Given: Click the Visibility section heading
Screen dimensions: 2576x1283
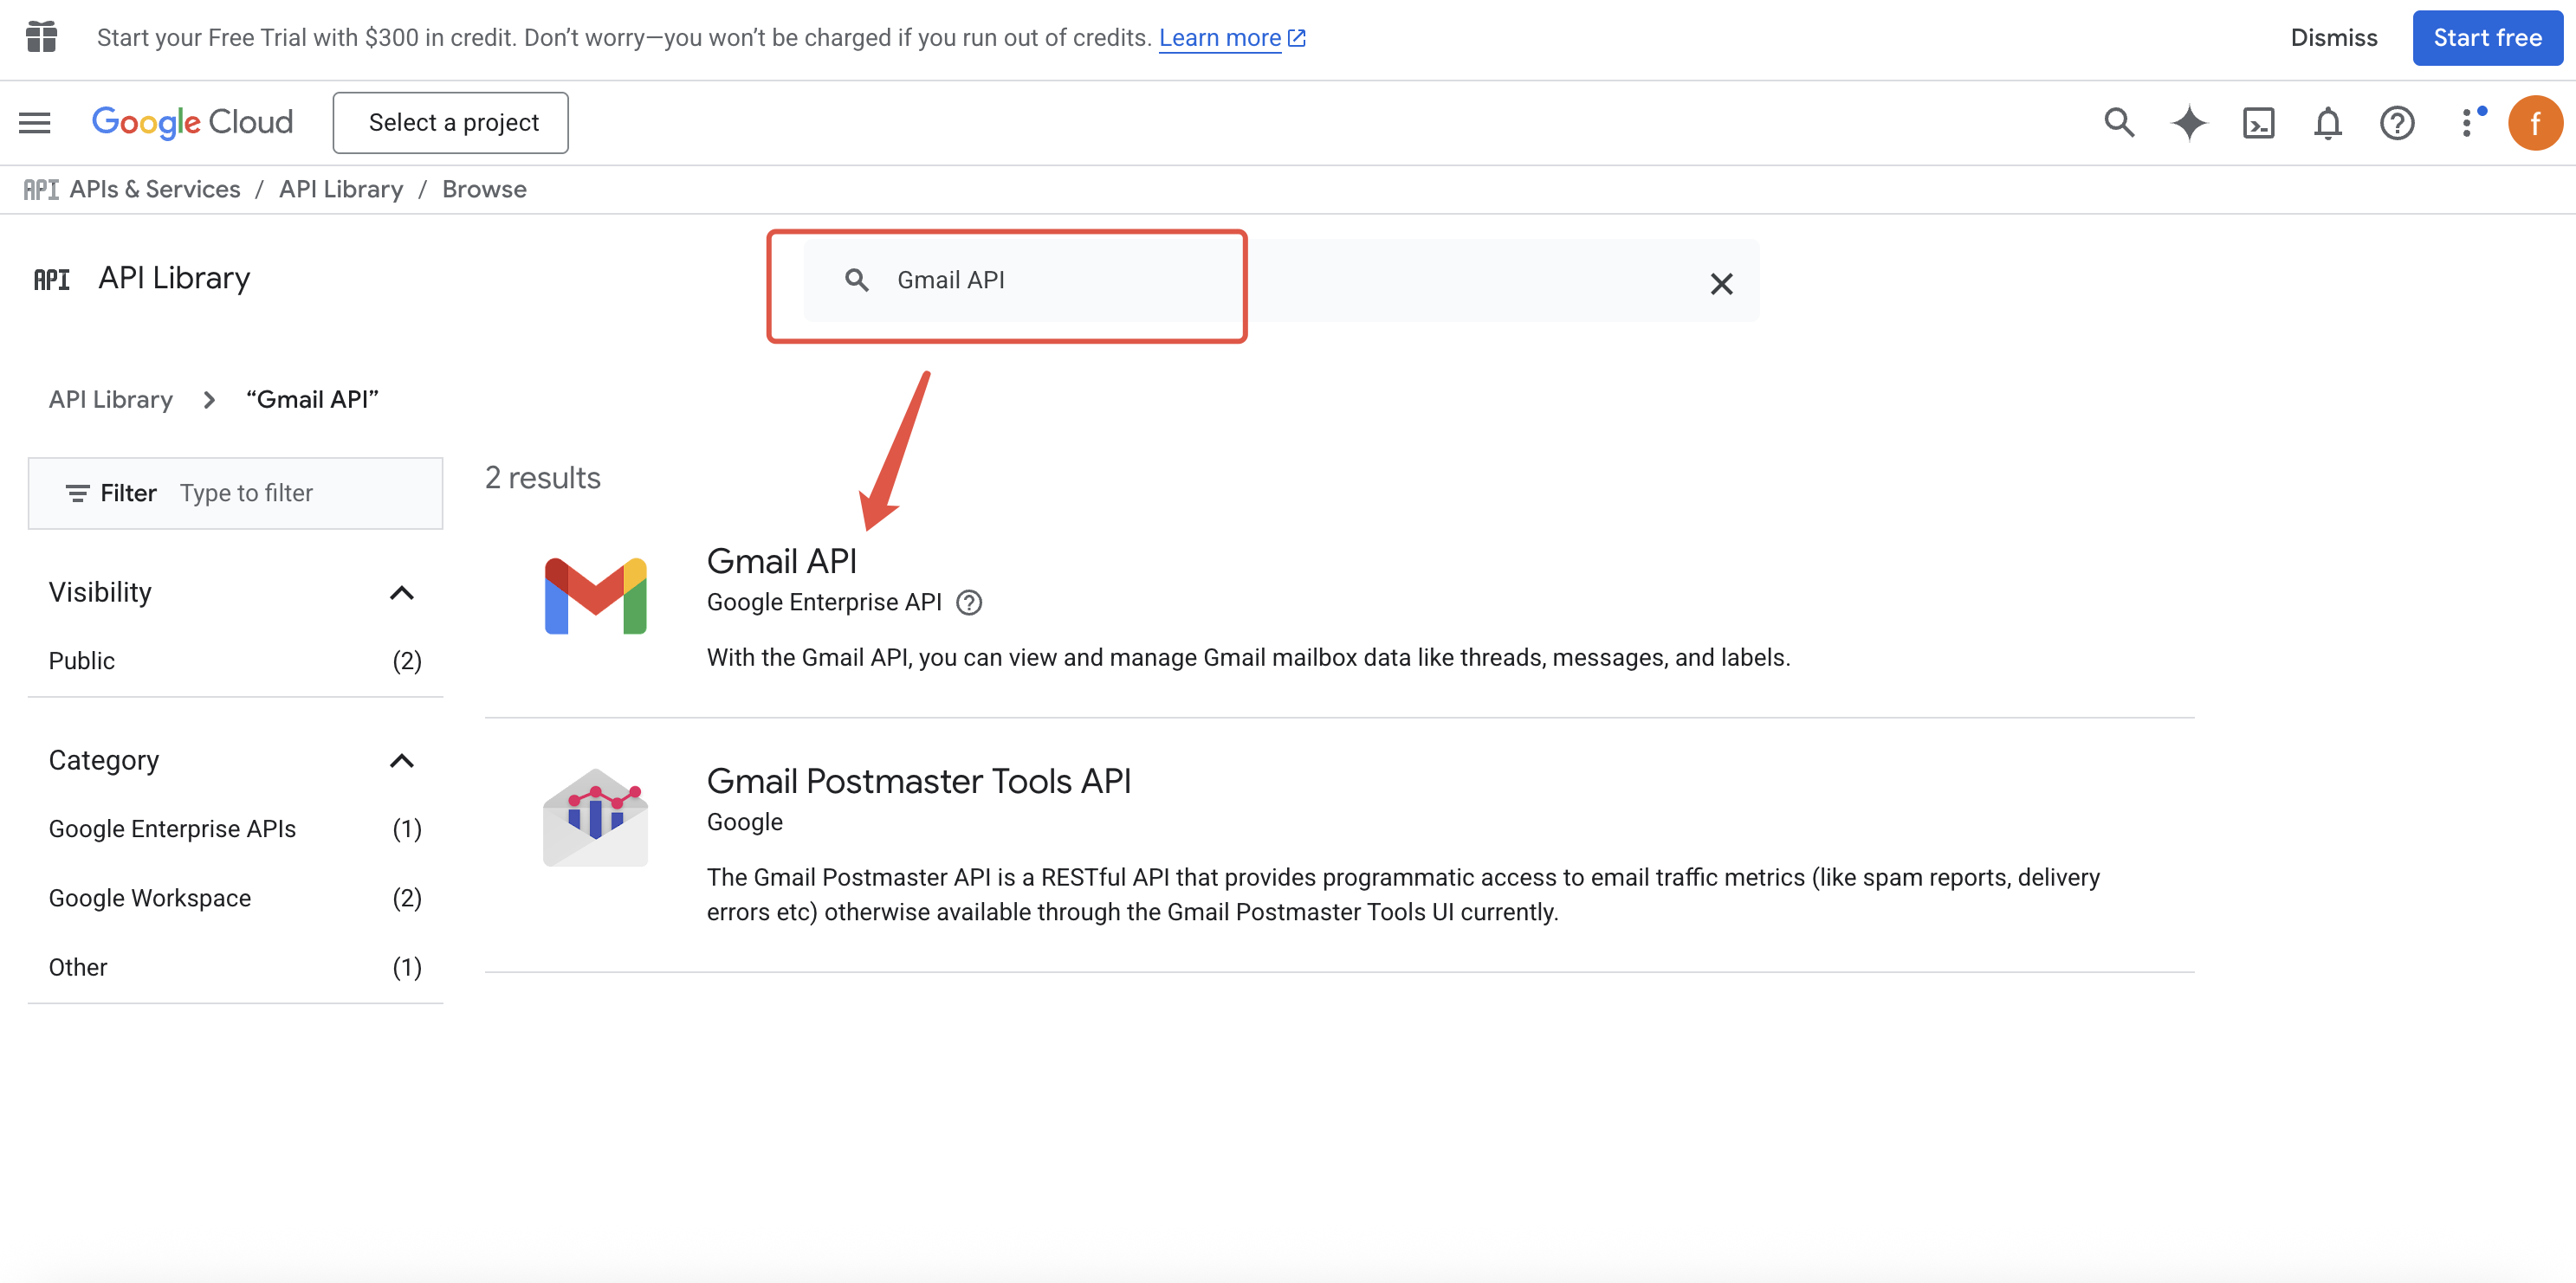Looking at the screenshot, I should click(x=100, y=592).
